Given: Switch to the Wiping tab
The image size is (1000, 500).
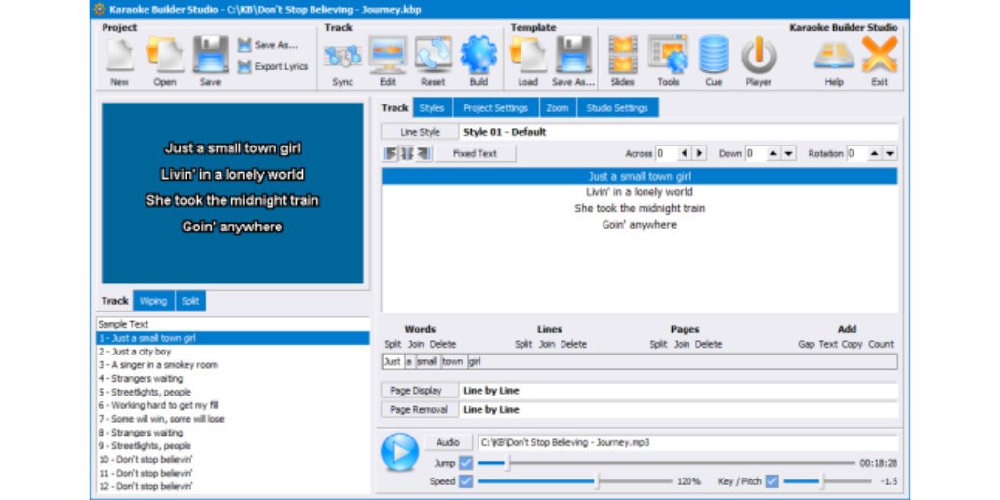Looking at the screenshot, I should [x=153, y=301].
